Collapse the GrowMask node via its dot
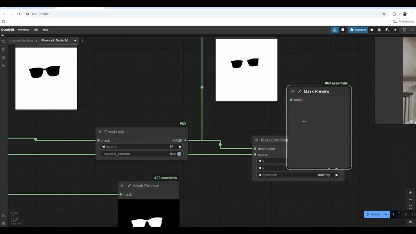The image size is (416, 234). [x=100, y=132]
